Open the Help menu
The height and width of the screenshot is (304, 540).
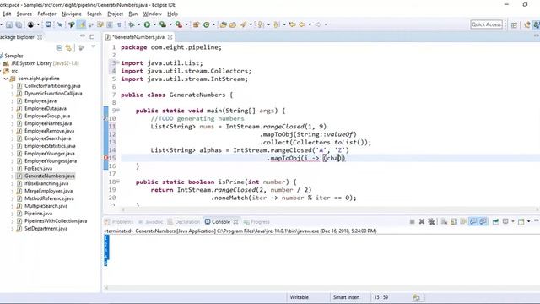pos(172,14)
